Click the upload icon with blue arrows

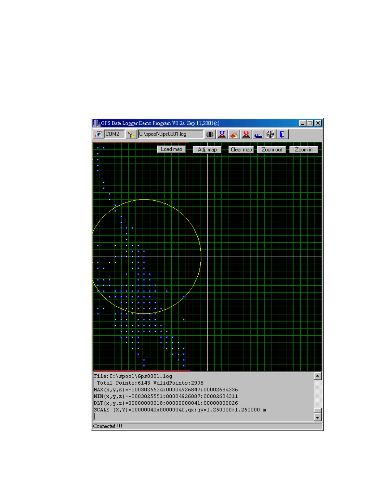pos(222,134)
